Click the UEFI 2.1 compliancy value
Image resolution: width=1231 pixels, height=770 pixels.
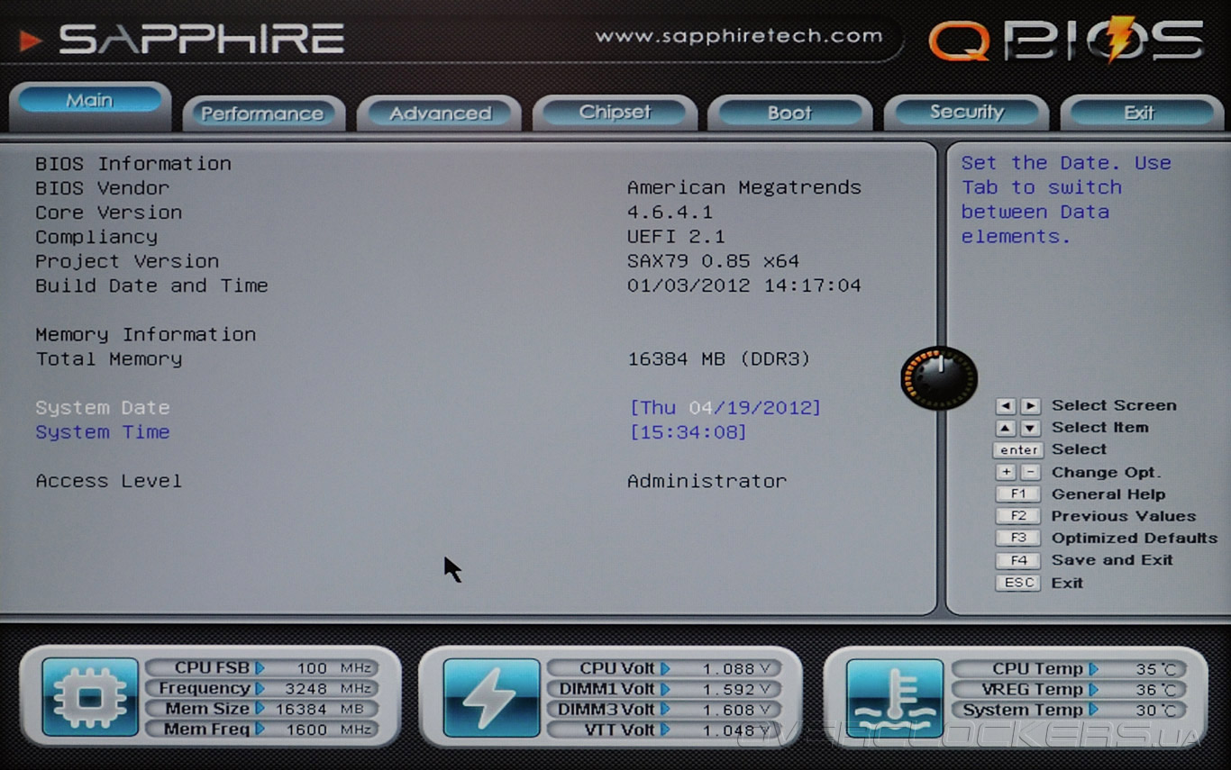(x=676, y=237)
